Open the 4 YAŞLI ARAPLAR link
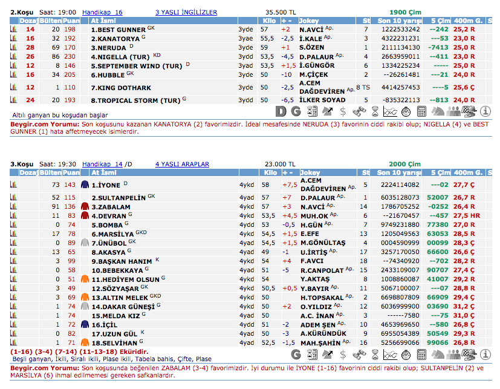500x389 pixels. 182,164
